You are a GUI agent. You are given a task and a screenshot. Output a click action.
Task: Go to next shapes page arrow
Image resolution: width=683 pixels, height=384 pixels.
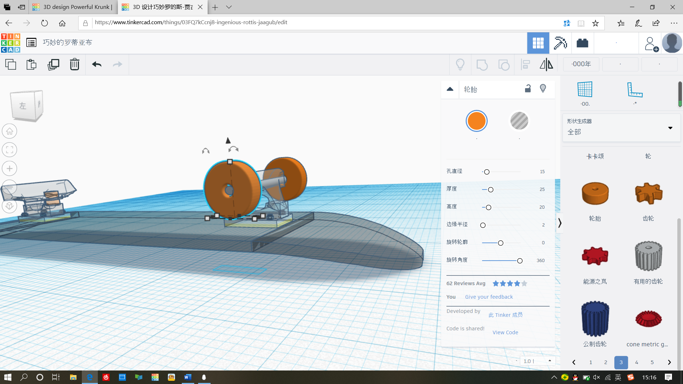[x=669, y=362]
